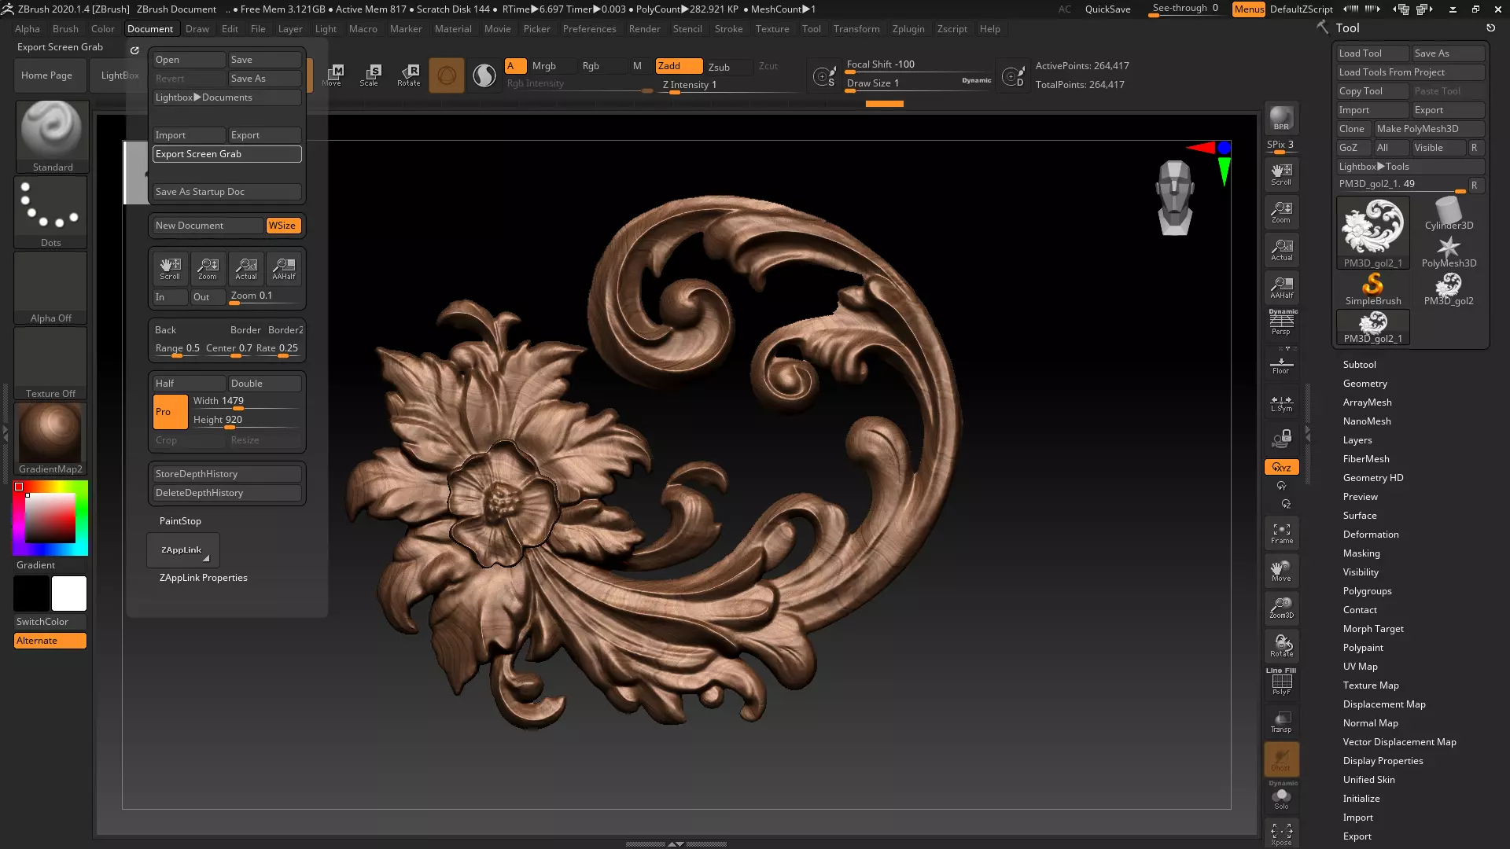Open the Material menu
Viewport: 1510px width, 849px height.
pyautogui.click(x=453, y=29)
